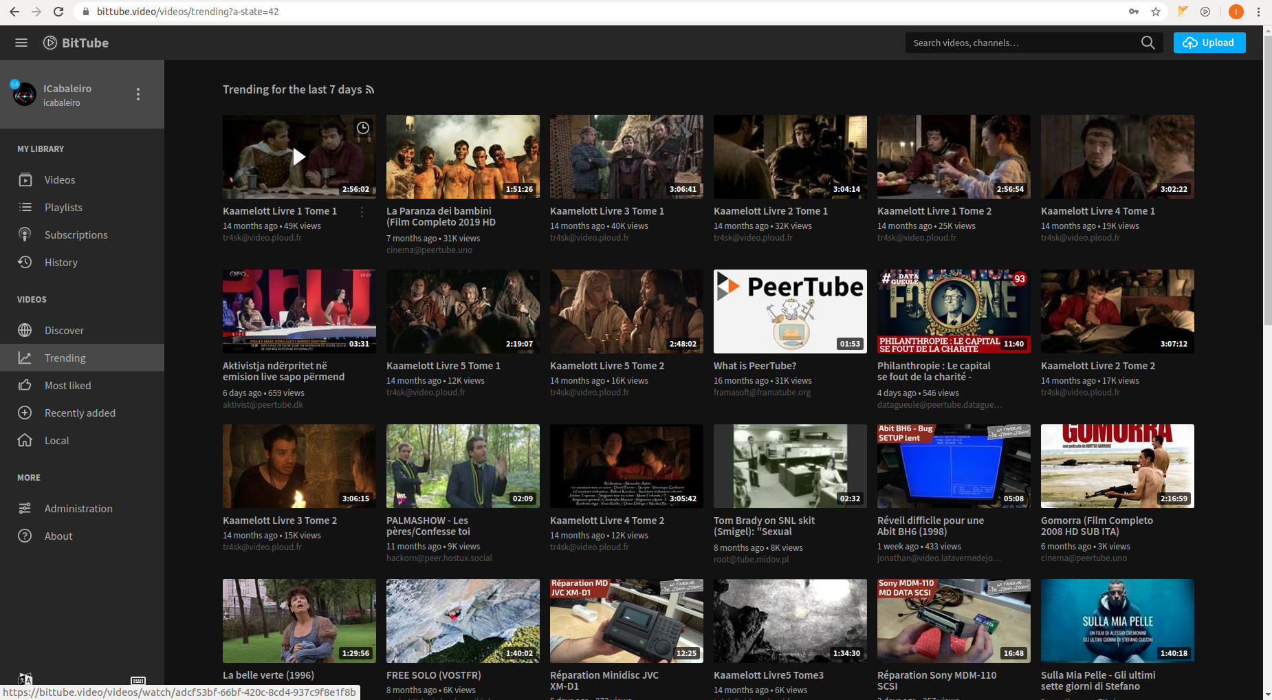Image resolution: width=1272 pixels, height=700 pixels.
Task: Click channel cinema@peertube.uno under Gomorra
Action: tap(1084, 558)
